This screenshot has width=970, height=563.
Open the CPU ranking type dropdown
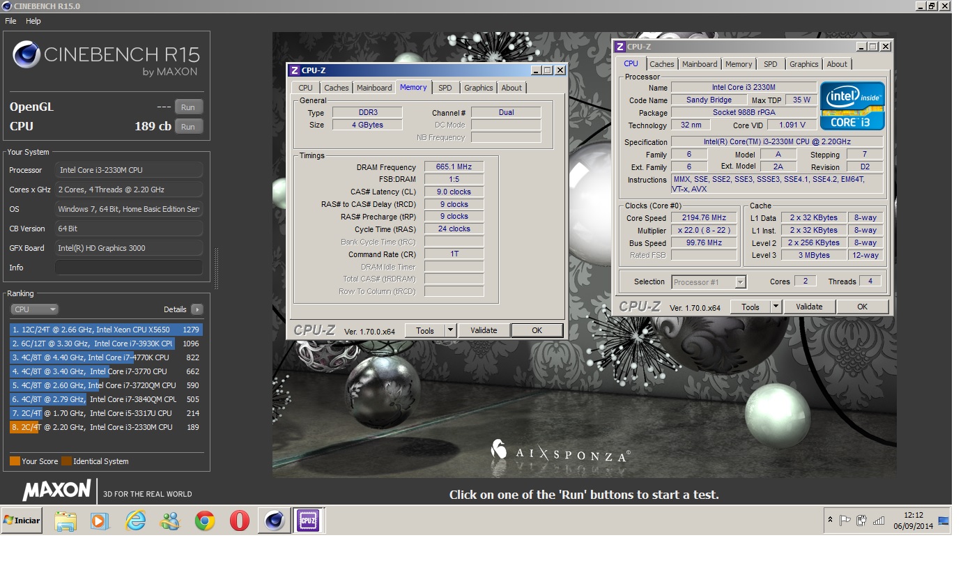[x=34, y=309]
